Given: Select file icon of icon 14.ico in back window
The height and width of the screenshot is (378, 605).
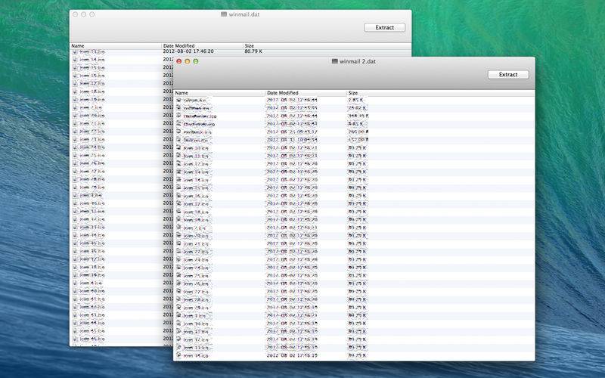Looking at the screenshot, I should pos(75,60).
